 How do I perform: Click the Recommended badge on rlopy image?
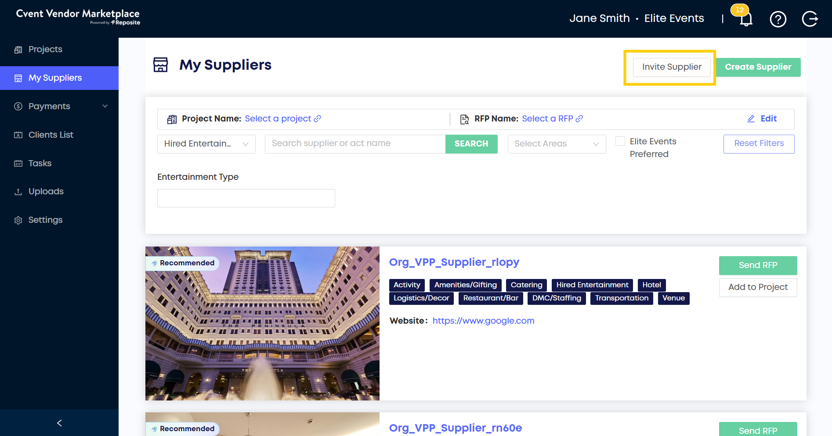coord(182,263)
